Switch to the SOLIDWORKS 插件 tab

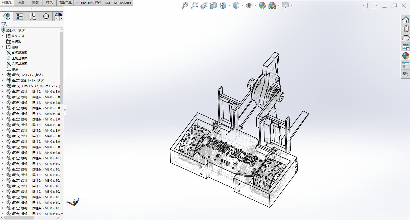click(x=88, y=3)
